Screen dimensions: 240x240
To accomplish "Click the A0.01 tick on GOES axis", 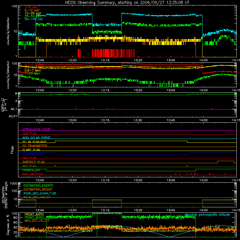I will (13, 116).
